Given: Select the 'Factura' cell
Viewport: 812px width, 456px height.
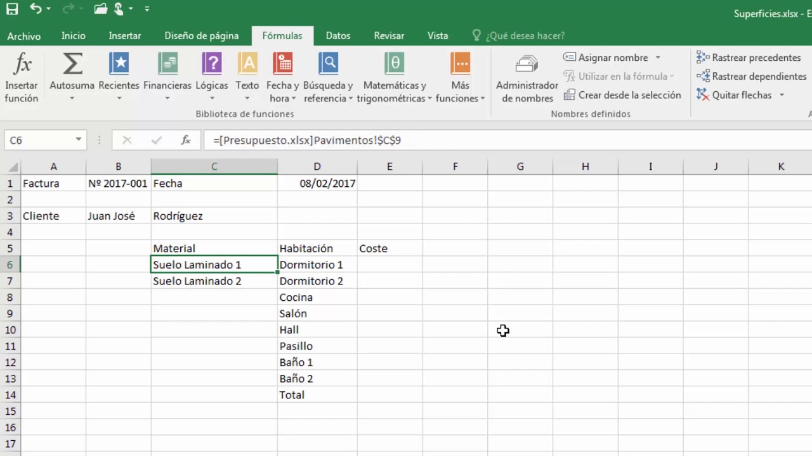Looking at the screenshot, I should coord(53,183).
